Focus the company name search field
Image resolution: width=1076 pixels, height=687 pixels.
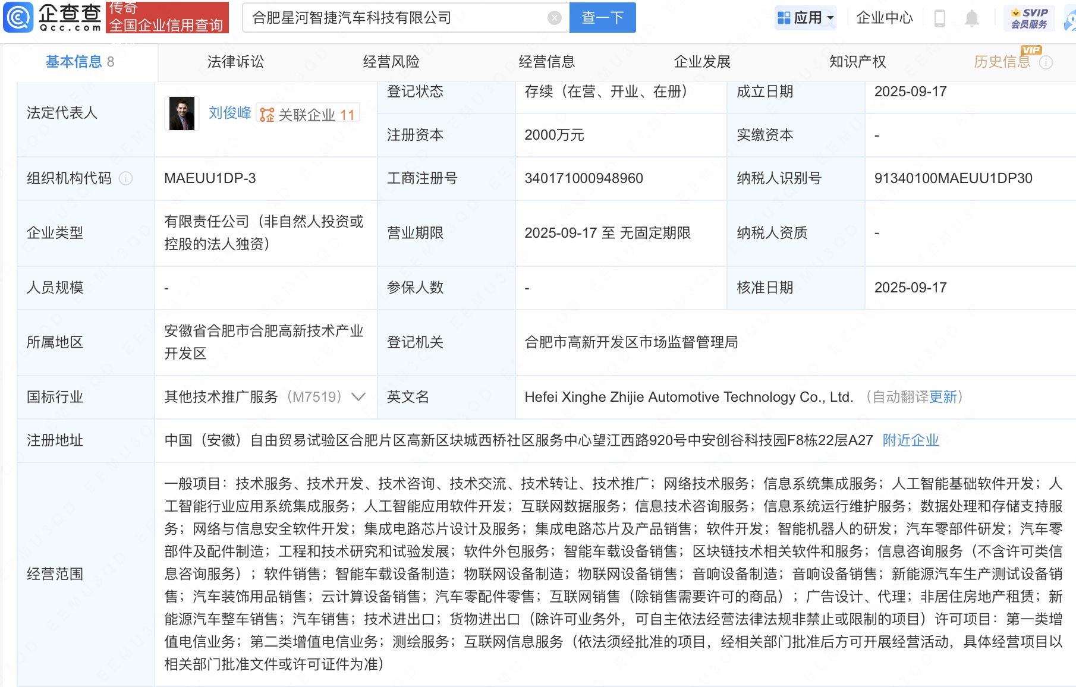click(395, 18)
